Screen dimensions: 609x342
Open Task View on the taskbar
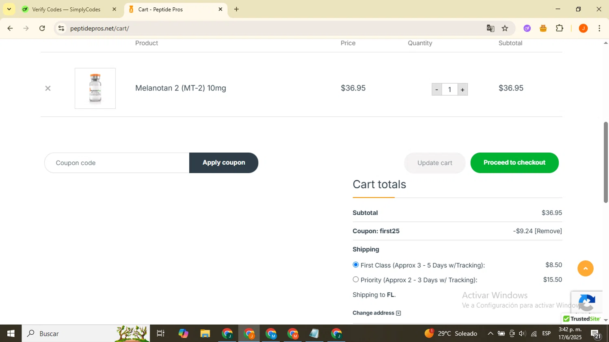(x=161, y=333)
